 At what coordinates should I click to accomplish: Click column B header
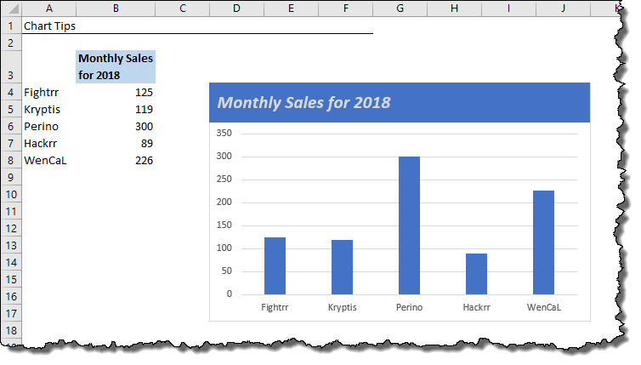(116, 9)
